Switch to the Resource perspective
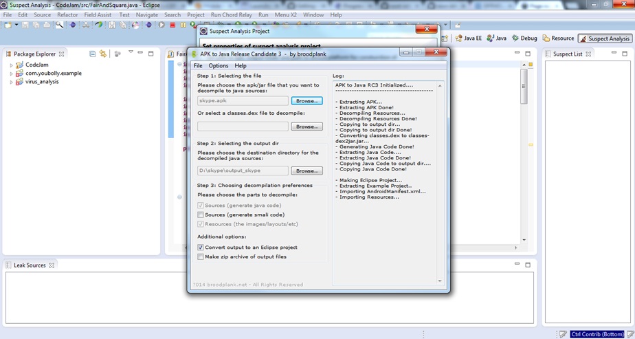This screenshot has height=339, width=635. 559,38
